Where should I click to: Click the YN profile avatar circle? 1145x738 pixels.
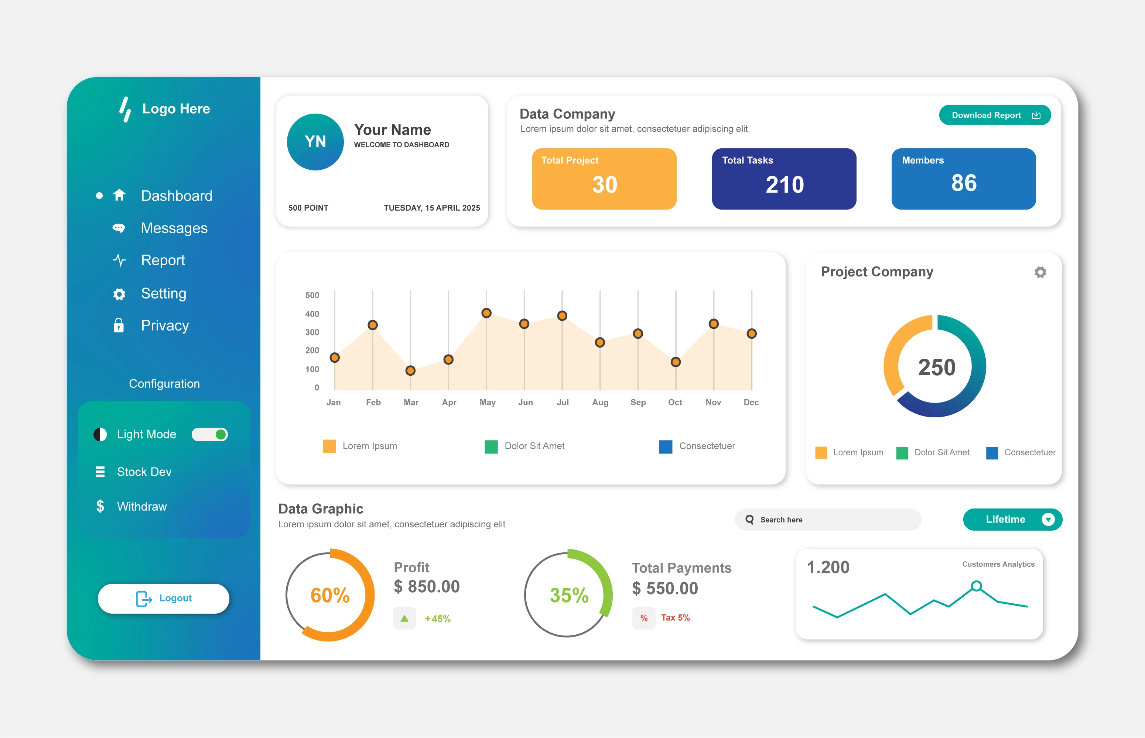[x=315, y=142]
